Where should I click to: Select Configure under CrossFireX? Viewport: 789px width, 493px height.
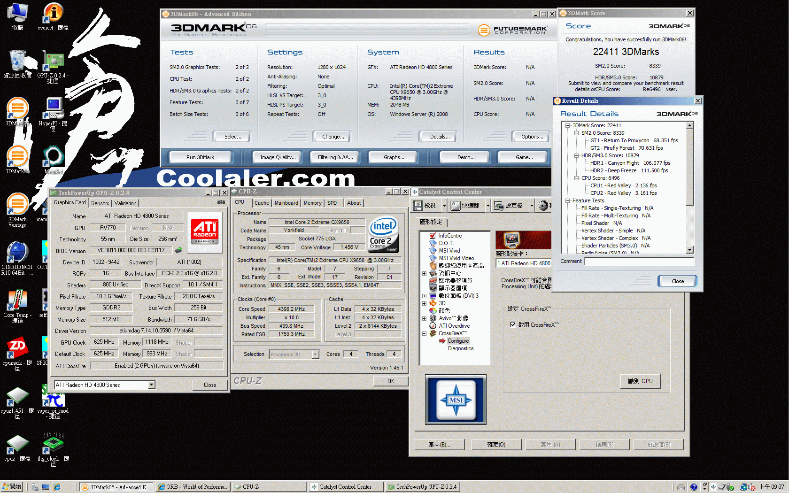(x=458, y=341)
